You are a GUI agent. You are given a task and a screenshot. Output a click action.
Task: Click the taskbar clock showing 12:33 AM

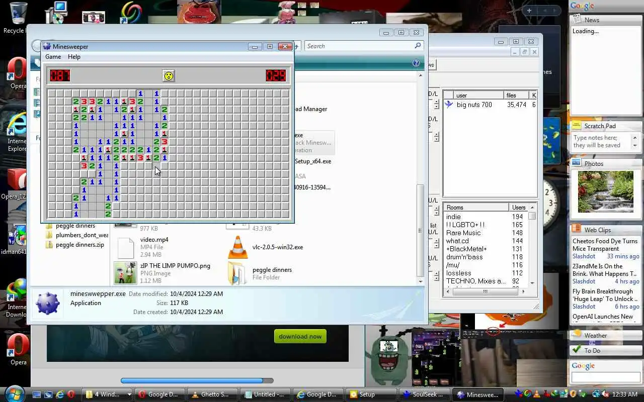(x=625, y=394)
